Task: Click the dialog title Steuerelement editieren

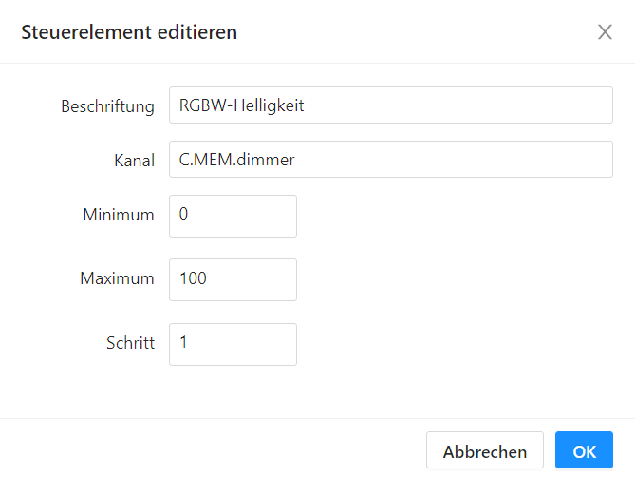Action: click(x=129, y=32)
